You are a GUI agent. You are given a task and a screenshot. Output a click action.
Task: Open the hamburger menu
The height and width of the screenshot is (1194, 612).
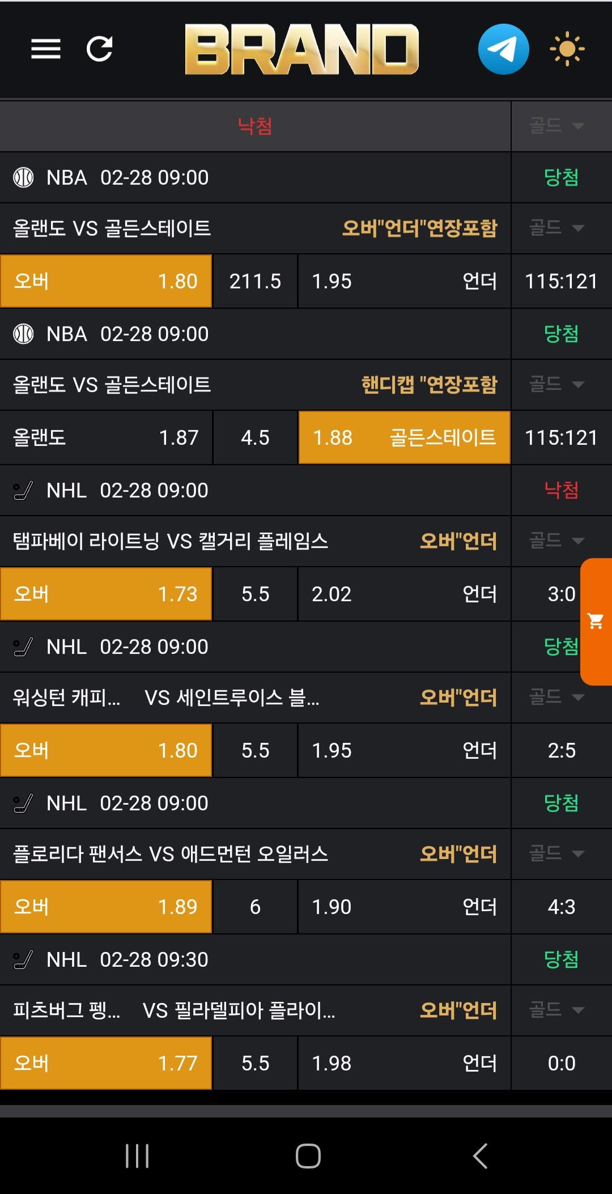click(45, 49)
